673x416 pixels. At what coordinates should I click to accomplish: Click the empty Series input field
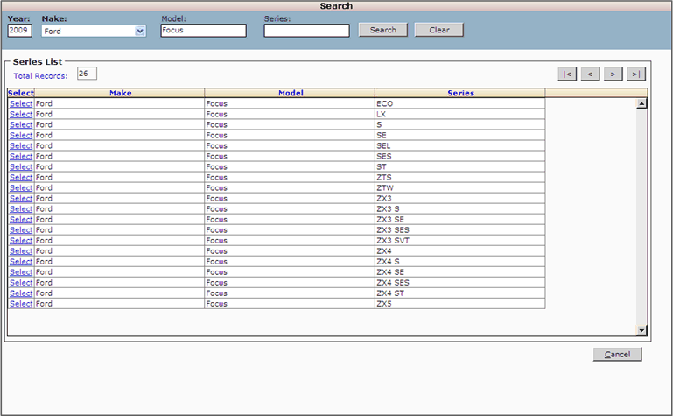pos(306,31)
